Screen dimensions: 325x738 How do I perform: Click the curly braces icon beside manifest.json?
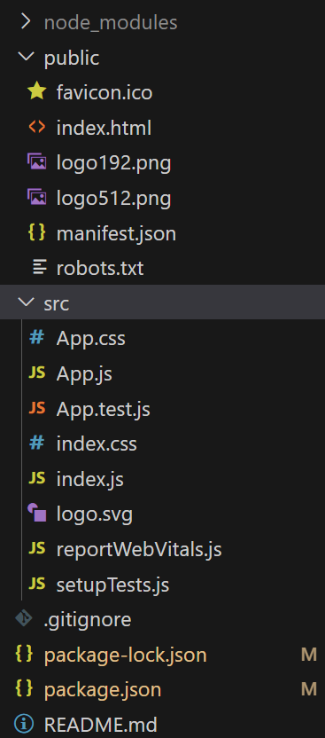pos(37,232)
